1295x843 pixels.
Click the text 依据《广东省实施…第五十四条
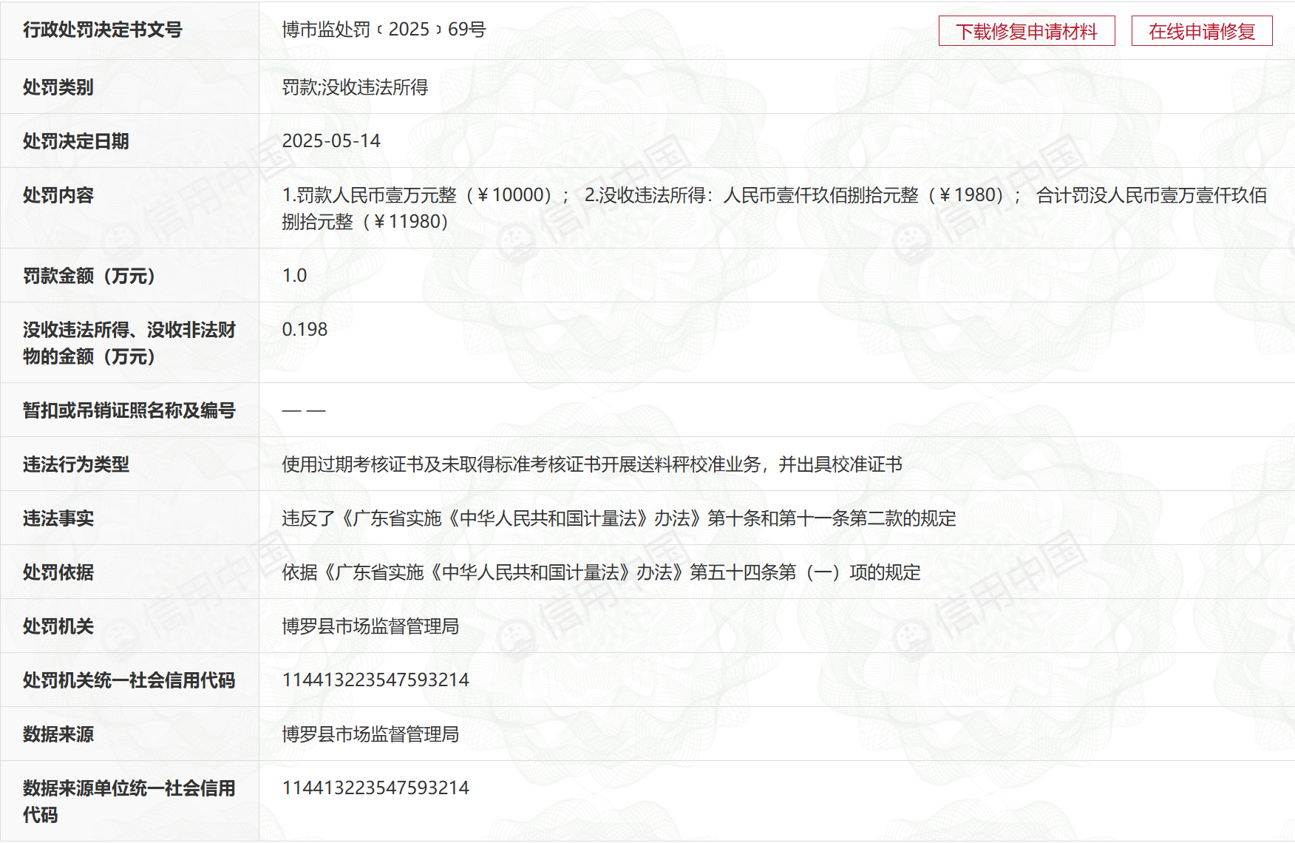[x=601, y=572]
